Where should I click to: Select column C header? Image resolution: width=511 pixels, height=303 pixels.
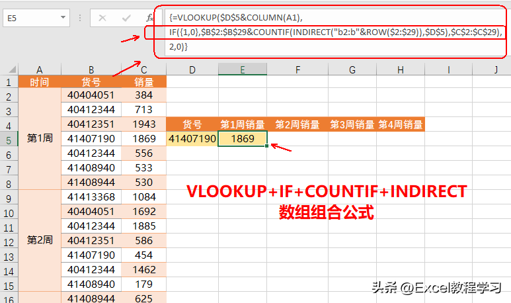point(143,69)
